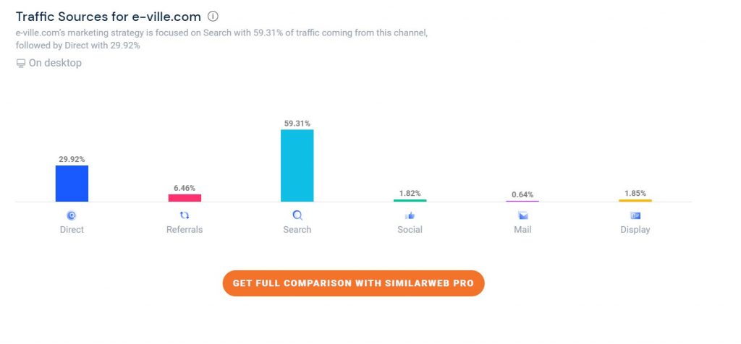Click the info icon beside the title
The height and width of the screenshot is (344, 741).
point(213,16)
